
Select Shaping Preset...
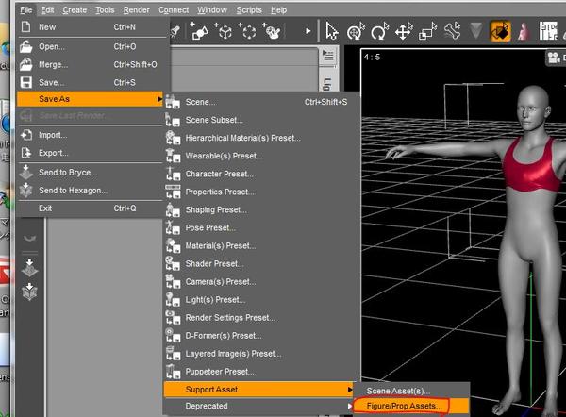coord(260,209)
